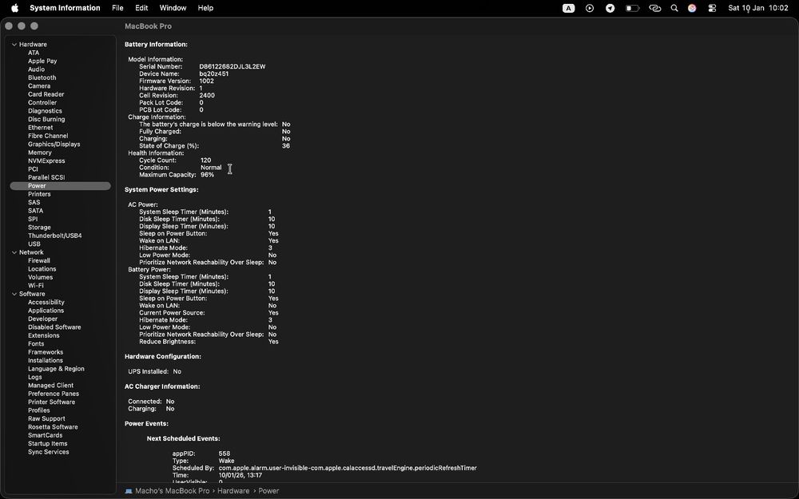Select Firewall under Network
Image resolution: width=799 pixels, height=499 pixels.
38,260
